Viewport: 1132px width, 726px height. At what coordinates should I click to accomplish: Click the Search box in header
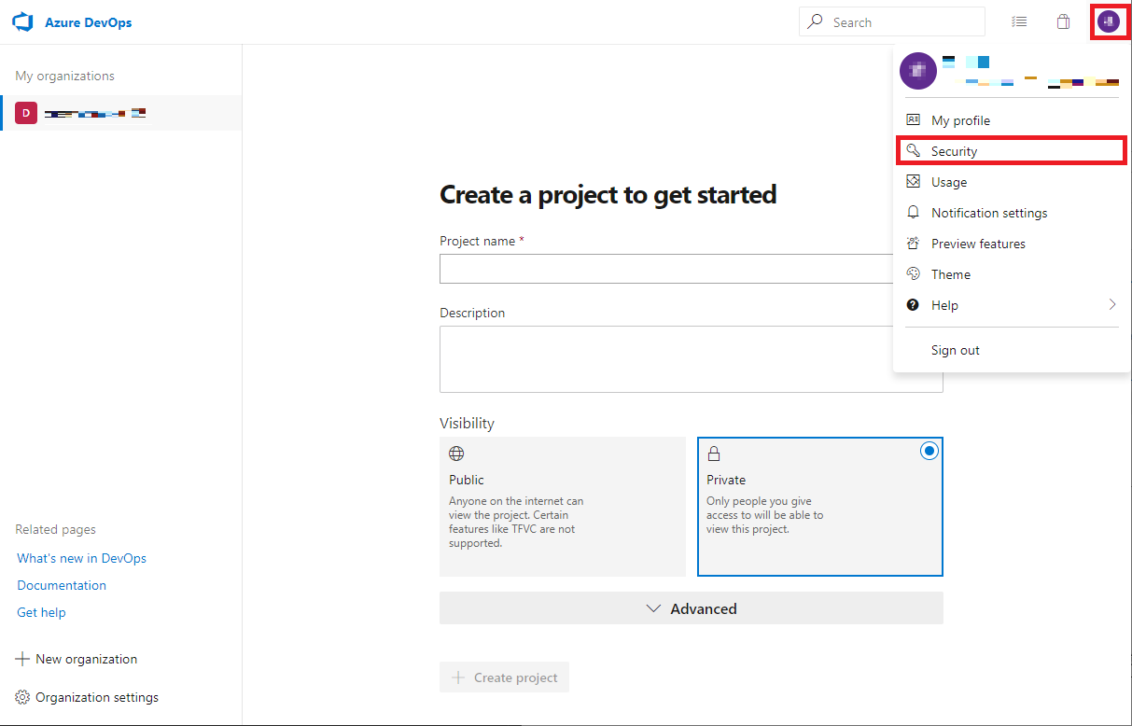891,21
